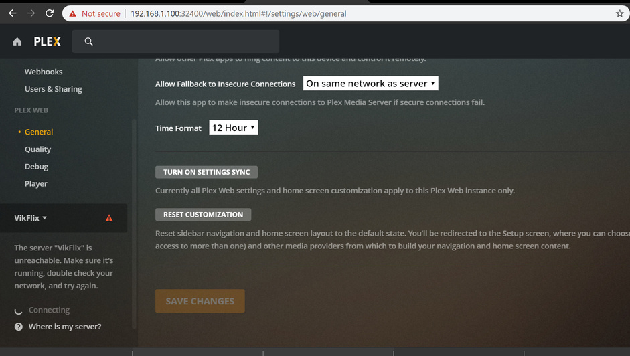This screenshot has height=356, width=630.
Task: Reload the page with refresh icon
Action: [50, 13]
